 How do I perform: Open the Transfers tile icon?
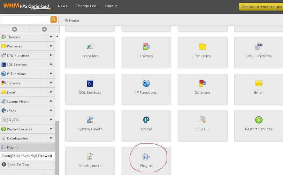coord(90,47)
